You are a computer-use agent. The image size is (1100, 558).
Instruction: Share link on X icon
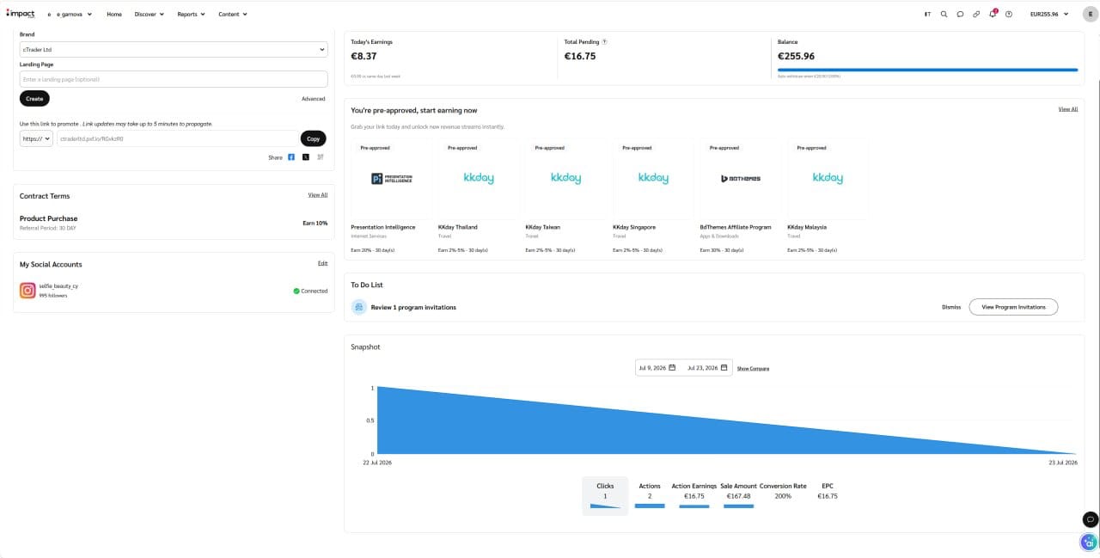[x=306, y=157]
